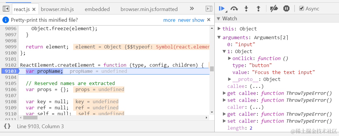Screen dimensions: 339x136
Task: Click 'ReactElement.createElement' code line
Action: tap(112, 65)
